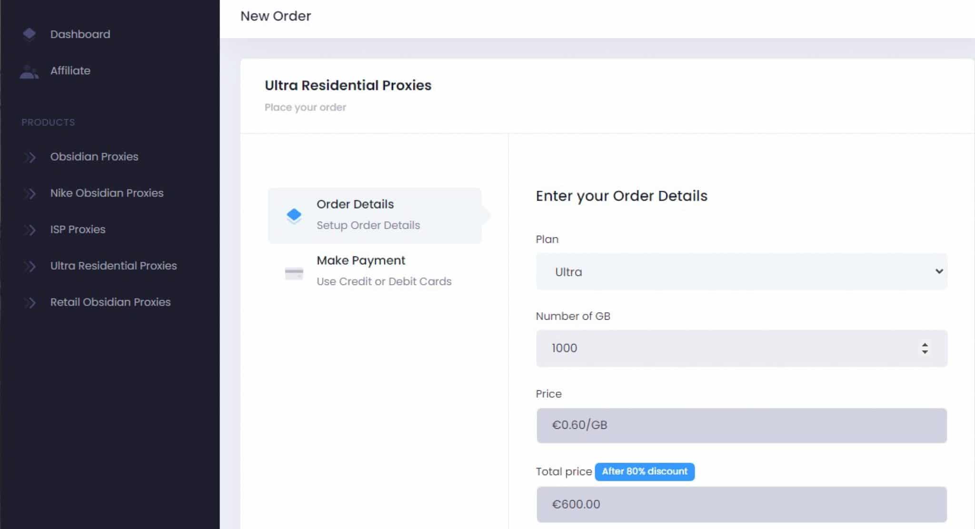This screenshot has height=529, width=975.
Task: Click the Number of GB input field
Action: 741,348
